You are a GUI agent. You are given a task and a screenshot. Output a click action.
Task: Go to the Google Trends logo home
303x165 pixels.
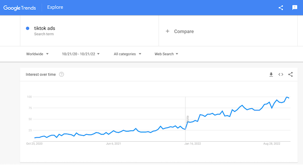pyautogui.click(x=20, y=8)
